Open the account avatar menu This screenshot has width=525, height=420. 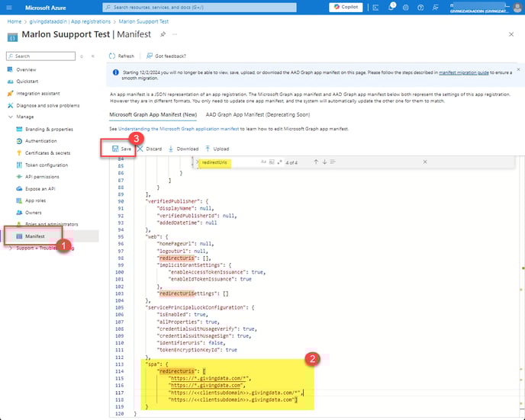[517, 8]
